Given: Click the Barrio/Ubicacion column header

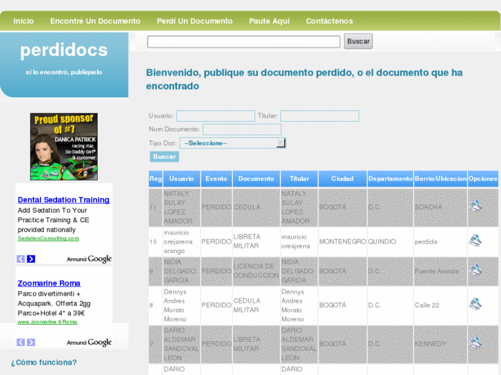Looking at the screenshot, I should (440, 179).
